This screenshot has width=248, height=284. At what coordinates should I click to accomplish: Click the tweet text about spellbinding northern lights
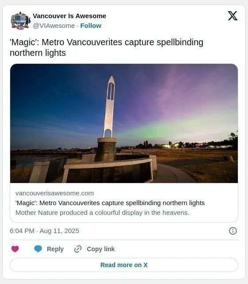point(106,47)
